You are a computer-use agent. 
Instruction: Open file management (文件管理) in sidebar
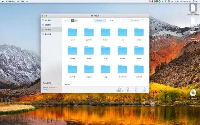coord(51,29)
